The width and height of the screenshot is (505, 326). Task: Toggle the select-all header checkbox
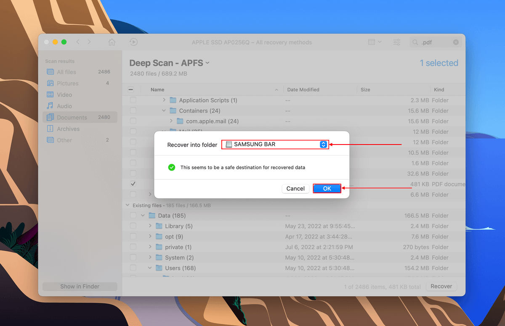pos(130,89)
